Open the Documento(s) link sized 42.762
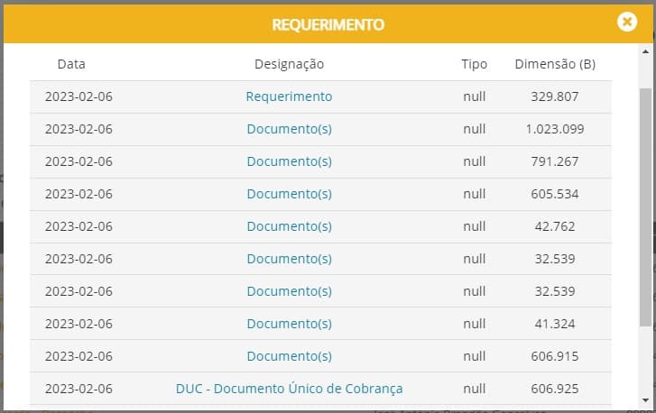Viewport: 656px width, 413px height. (289, 226)
